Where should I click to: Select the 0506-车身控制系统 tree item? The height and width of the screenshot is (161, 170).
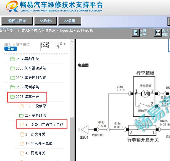tap(31, 78)
